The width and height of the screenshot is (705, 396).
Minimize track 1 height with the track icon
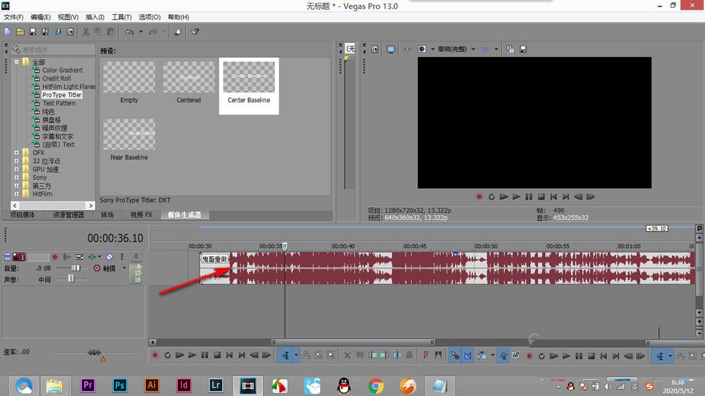pyautogui.click(x=7, y=257)
